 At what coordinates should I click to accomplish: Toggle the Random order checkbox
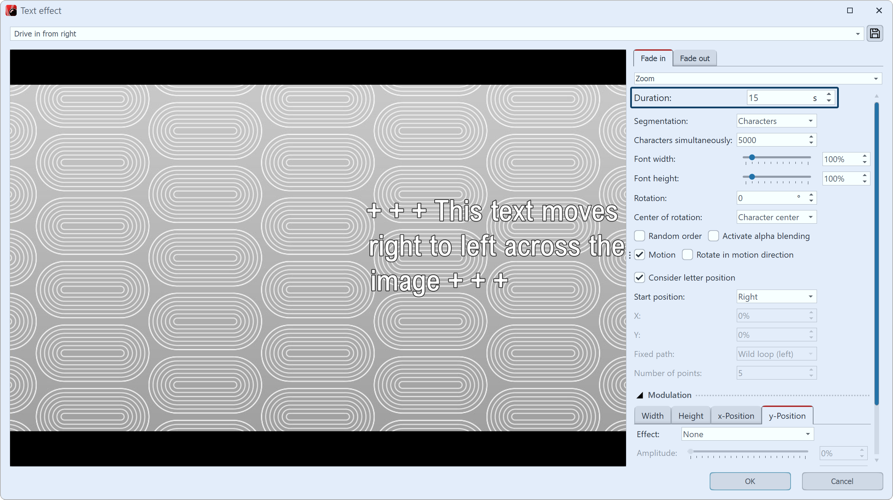[640, 235]
